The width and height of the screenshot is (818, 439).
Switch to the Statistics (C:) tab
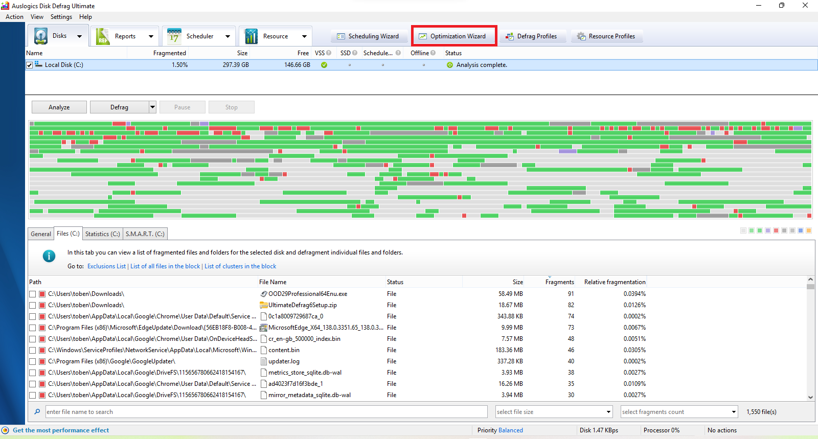(x=102, y=234)
